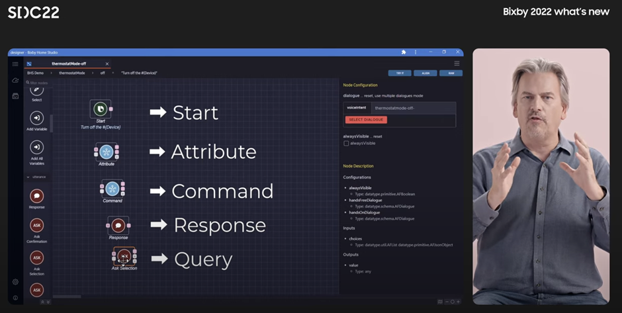Screen dimensions: 622x313
Task: Open the storefront icon in left rail
Action: pos(15,96)
